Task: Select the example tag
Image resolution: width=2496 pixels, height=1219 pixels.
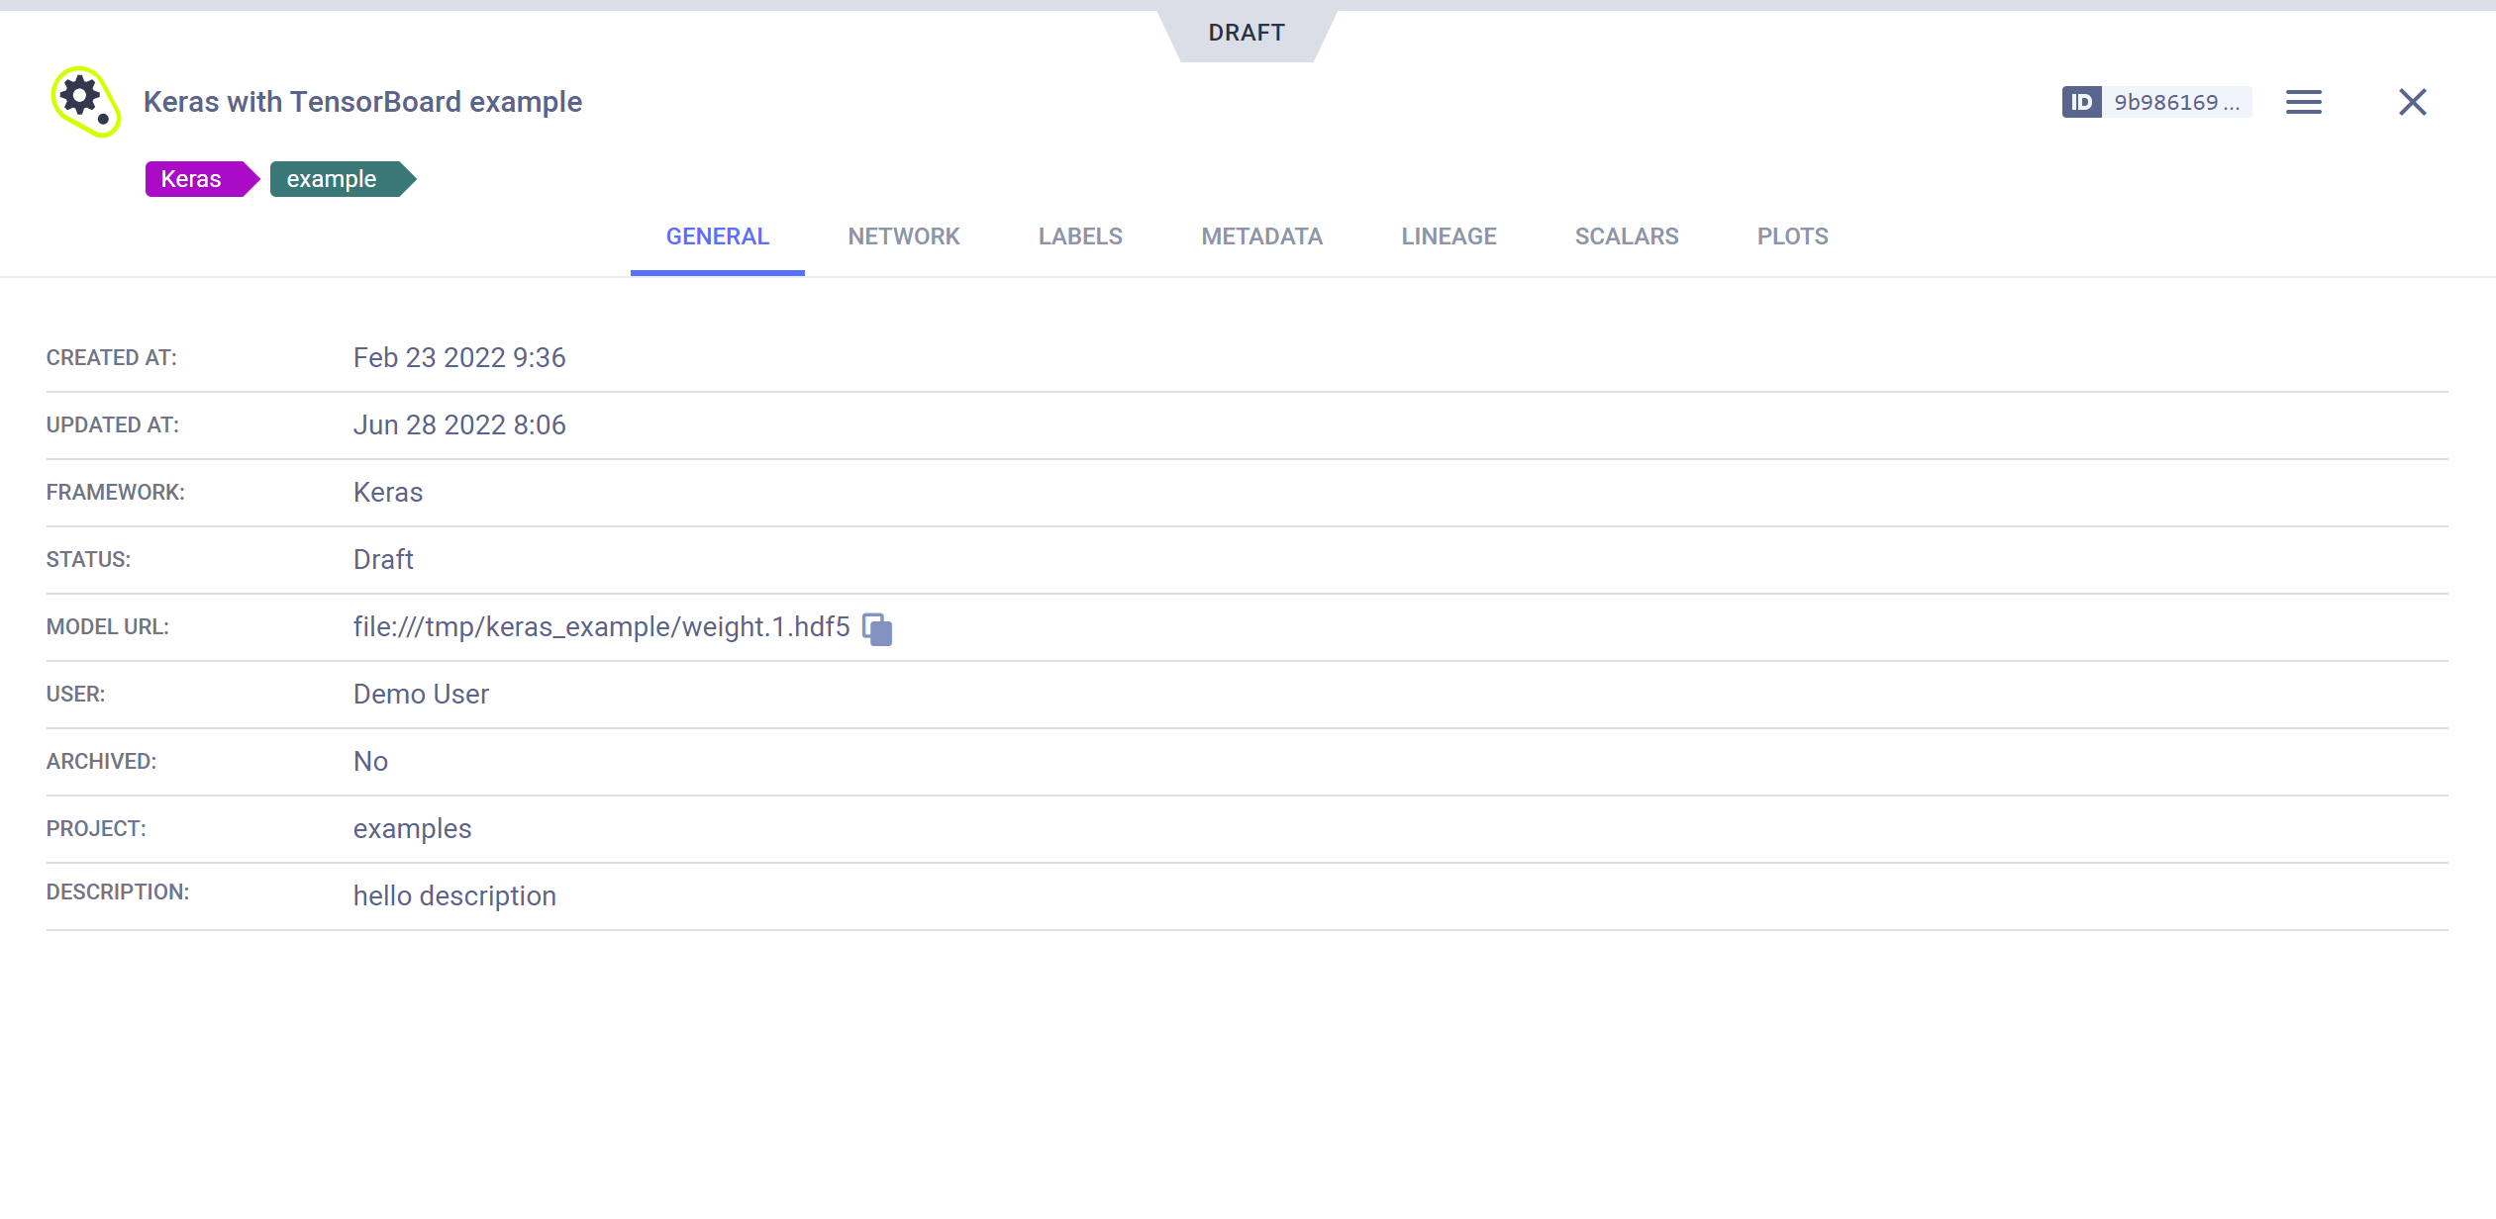Action: tap(335, 179)
